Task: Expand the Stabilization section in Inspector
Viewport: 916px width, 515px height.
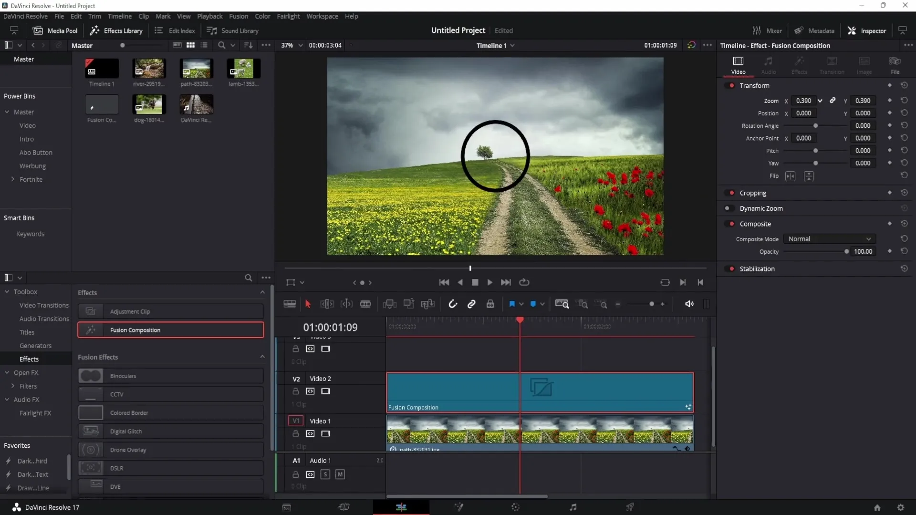Action: 758,268
